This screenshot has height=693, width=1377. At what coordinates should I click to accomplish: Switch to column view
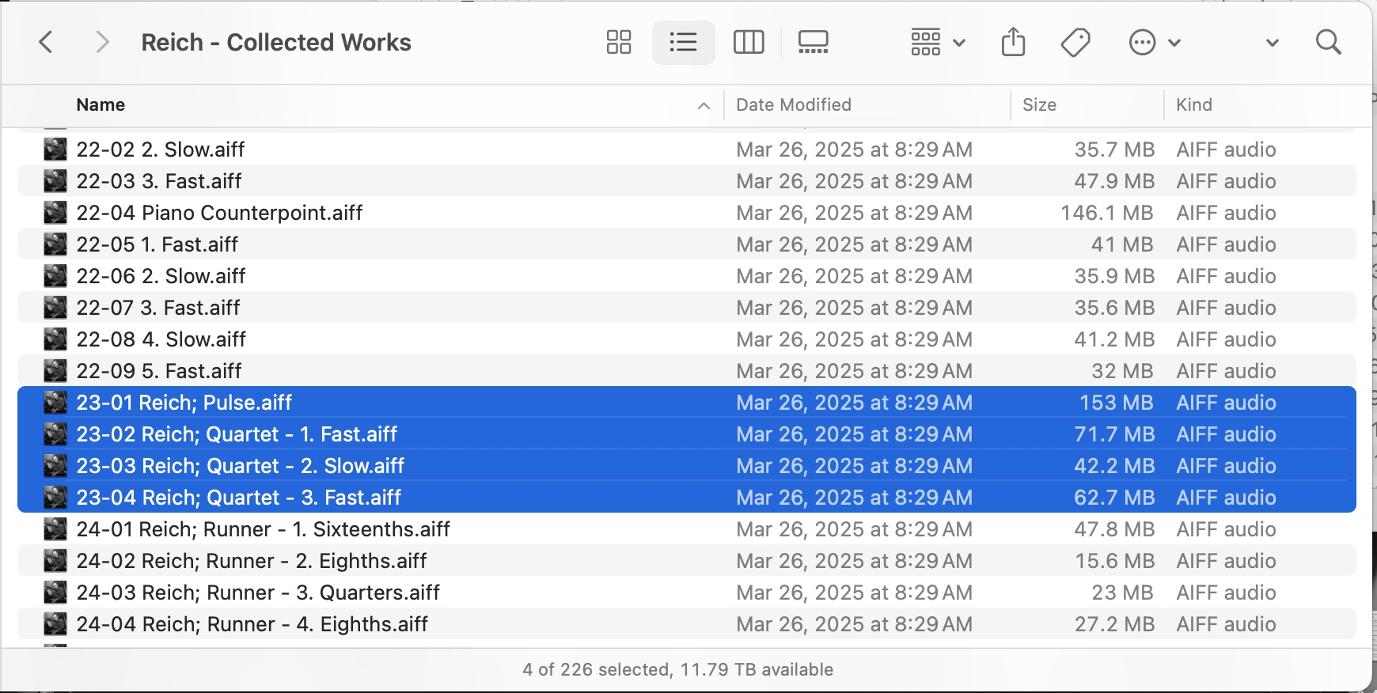coord(749,42)
